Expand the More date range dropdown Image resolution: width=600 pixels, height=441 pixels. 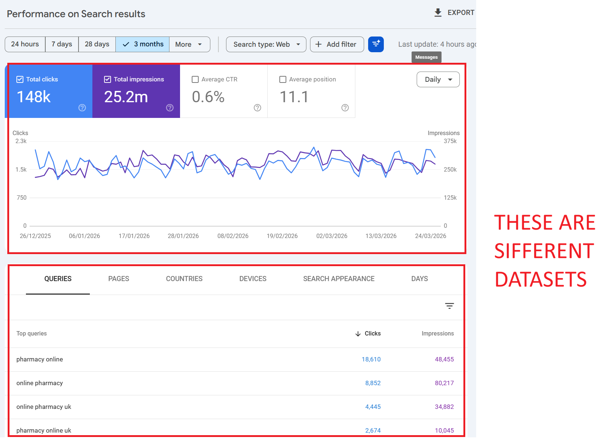189,45
